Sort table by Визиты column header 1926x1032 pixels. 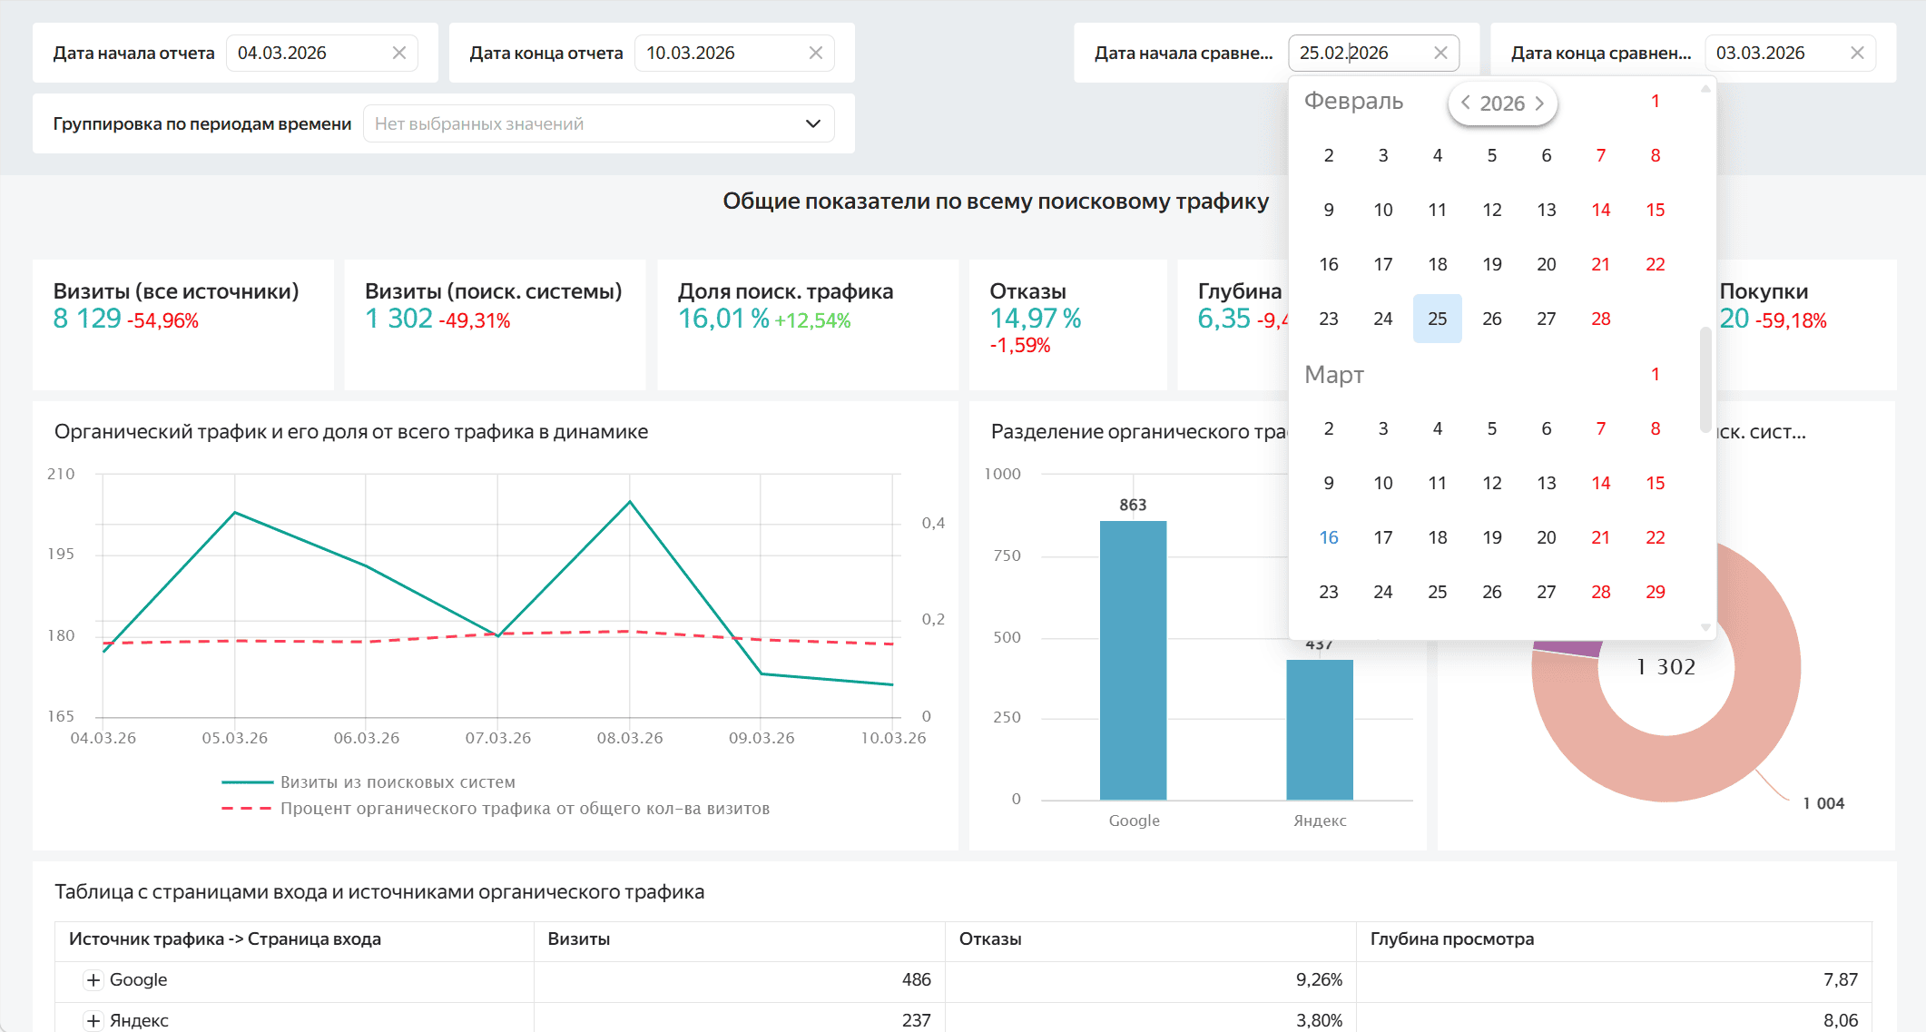click(x=579, y=939)
